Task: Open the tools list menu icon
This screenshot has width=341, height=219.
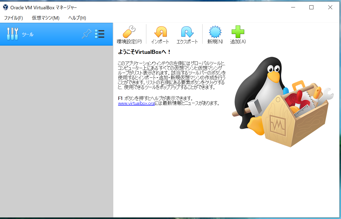Action: tap(100, 34)
